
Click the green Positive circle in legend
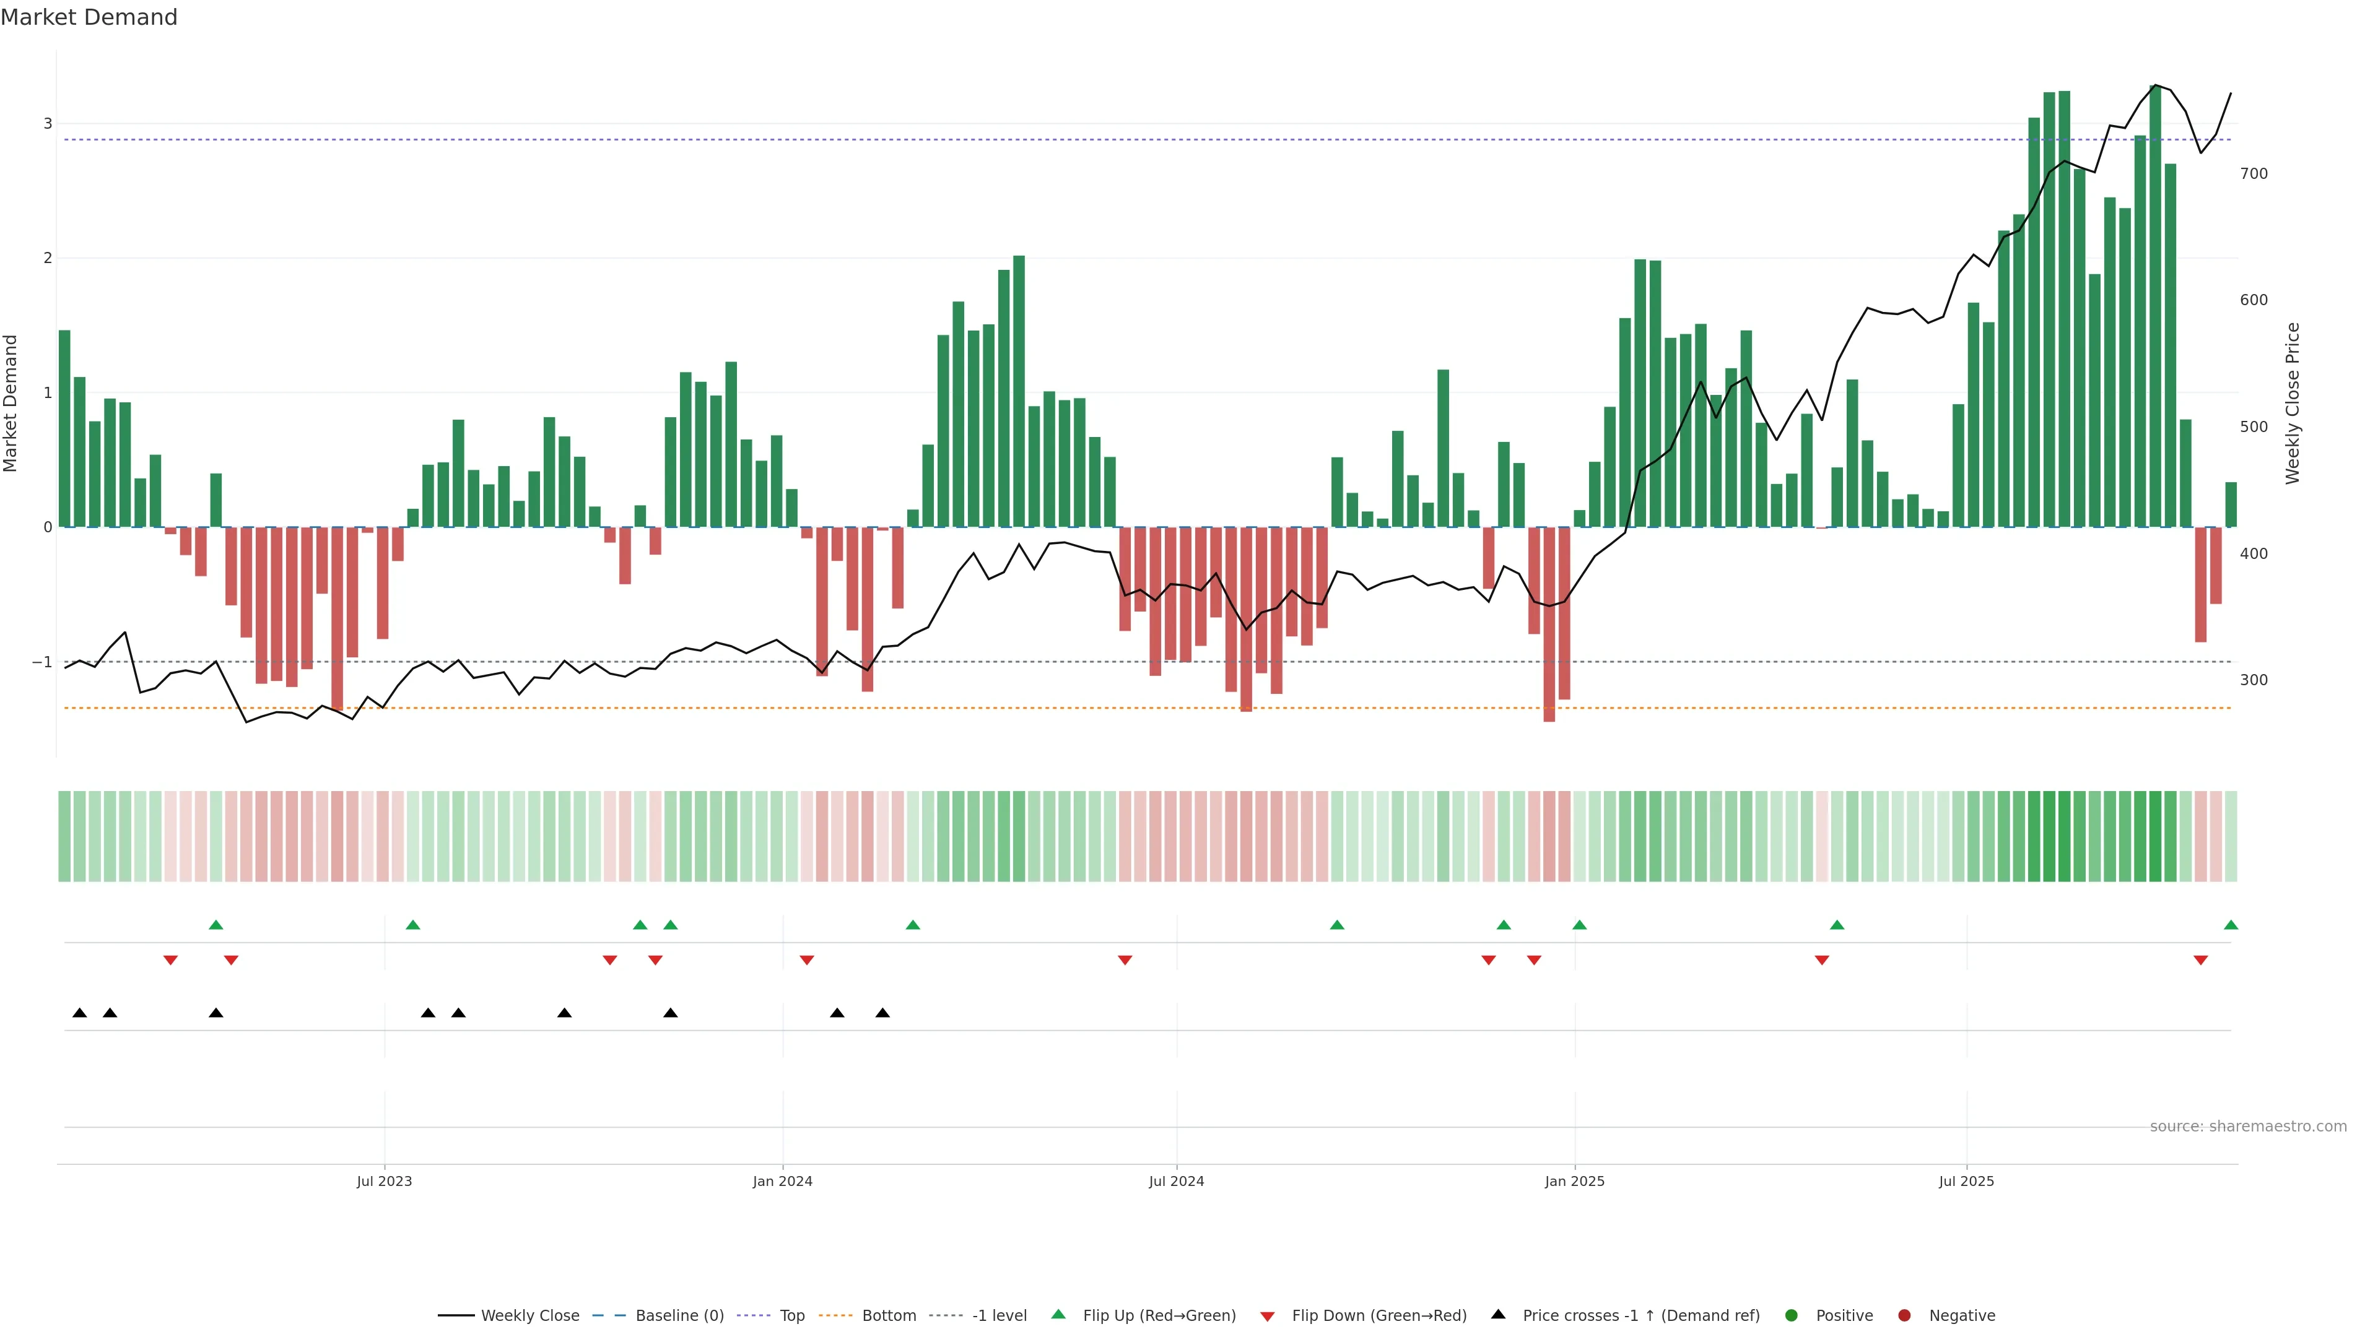coord(1792,1315)
